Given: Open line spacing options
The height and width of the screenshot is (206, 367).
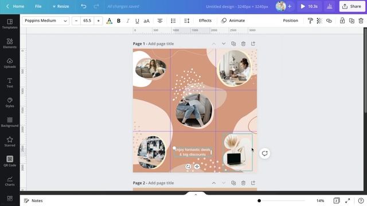Looking at the screenshot, I should coord(186,21).
